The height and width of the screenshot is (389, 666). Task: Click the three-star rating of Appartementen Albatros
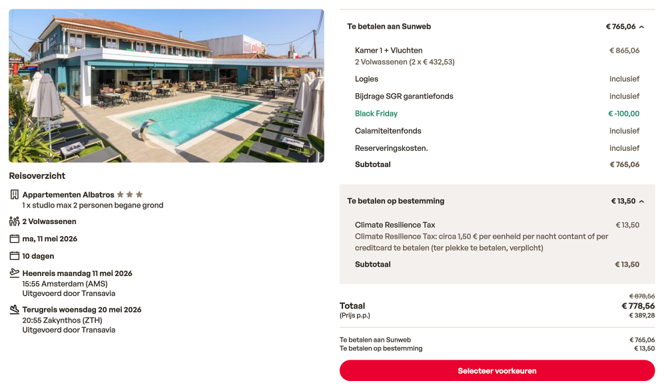(130, 195)
